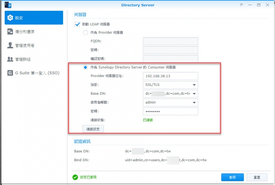
Task: Click the 認證資訊 section heading
Action: (82, 141)
